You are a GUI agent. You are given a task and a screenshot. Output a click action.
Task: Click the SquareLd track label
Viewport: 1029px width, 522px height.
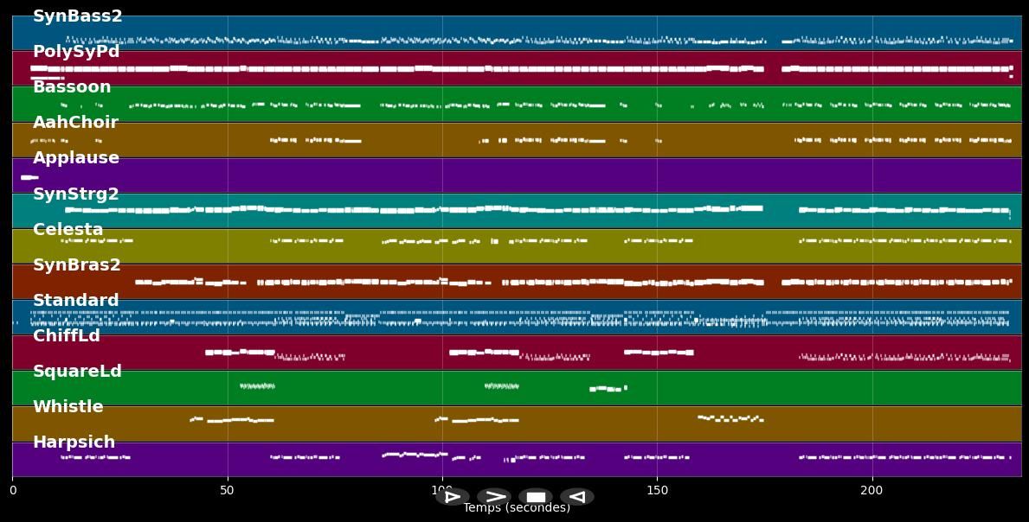coord(77,372)
